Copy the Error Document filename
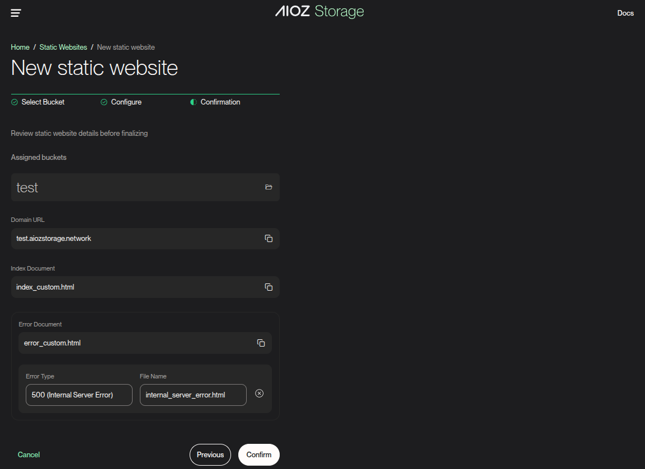 pyautogui.click(x=261, y=343)
